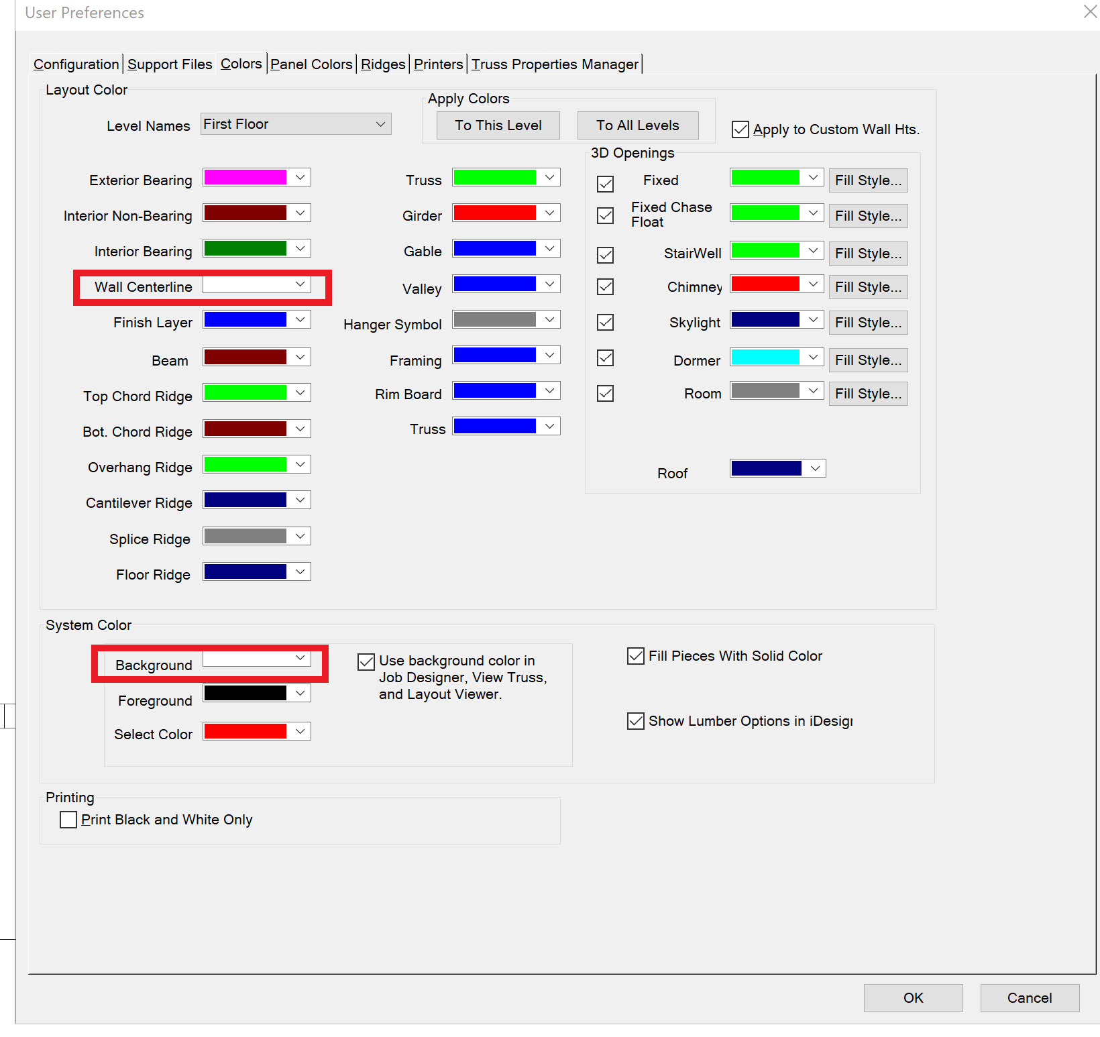Open the Hanger Symbol color dropdown
Image resolution: width=1100 pixels, height=1037 pixels.
550,319
